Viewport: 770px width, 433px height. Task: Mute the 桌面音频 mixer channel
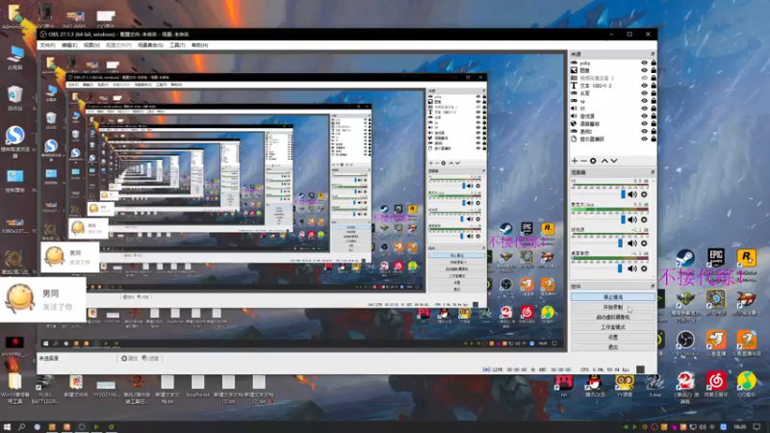(x=632, y=268)
